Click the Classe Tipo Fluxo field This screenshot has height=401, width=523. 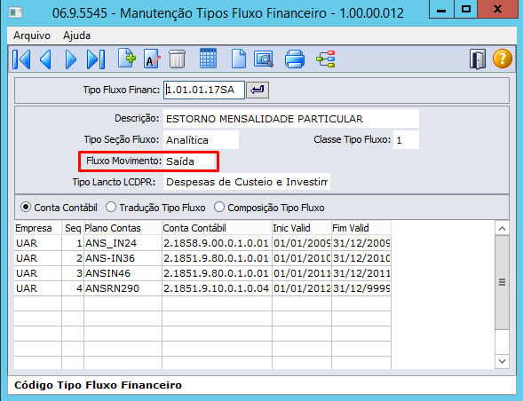406,139
